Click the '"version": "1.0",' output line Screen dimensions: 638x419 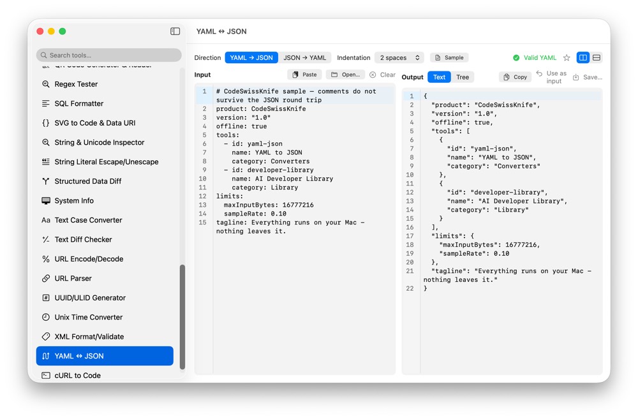464,114
